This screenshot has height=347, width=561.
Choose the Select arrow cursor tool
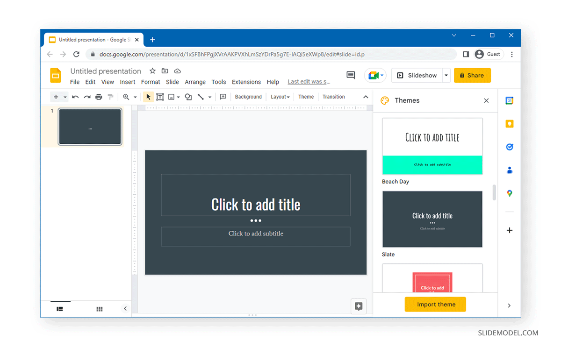pos(148,97)
